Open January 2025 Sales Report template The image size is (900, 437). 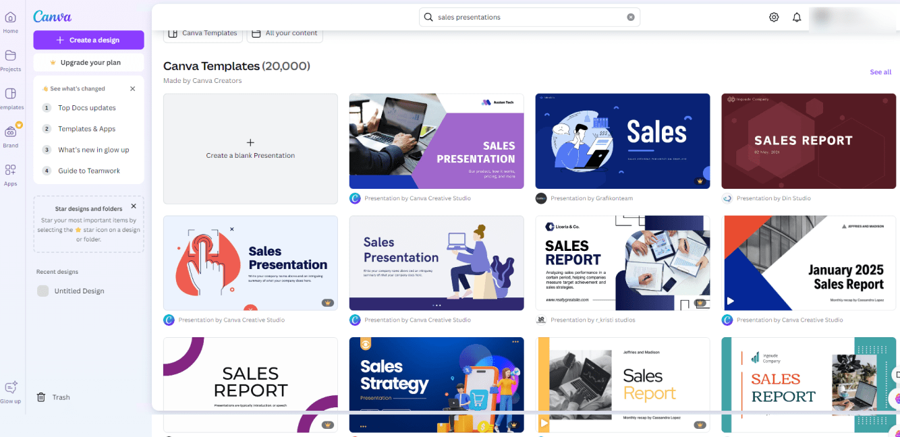[808, 263]
